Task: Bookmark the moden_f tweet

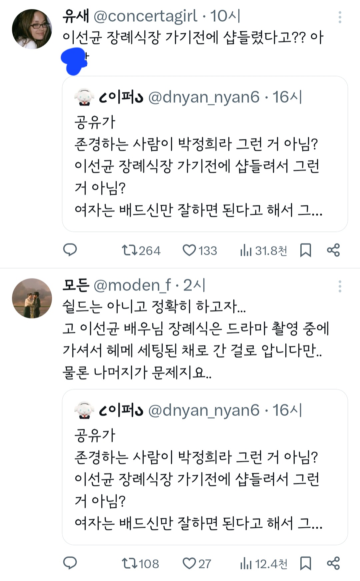Action: tap(305, 564)
